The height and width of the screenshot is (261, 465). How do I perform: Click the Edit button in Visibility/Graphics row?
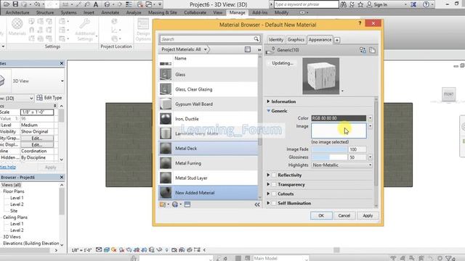click(36, 138)
